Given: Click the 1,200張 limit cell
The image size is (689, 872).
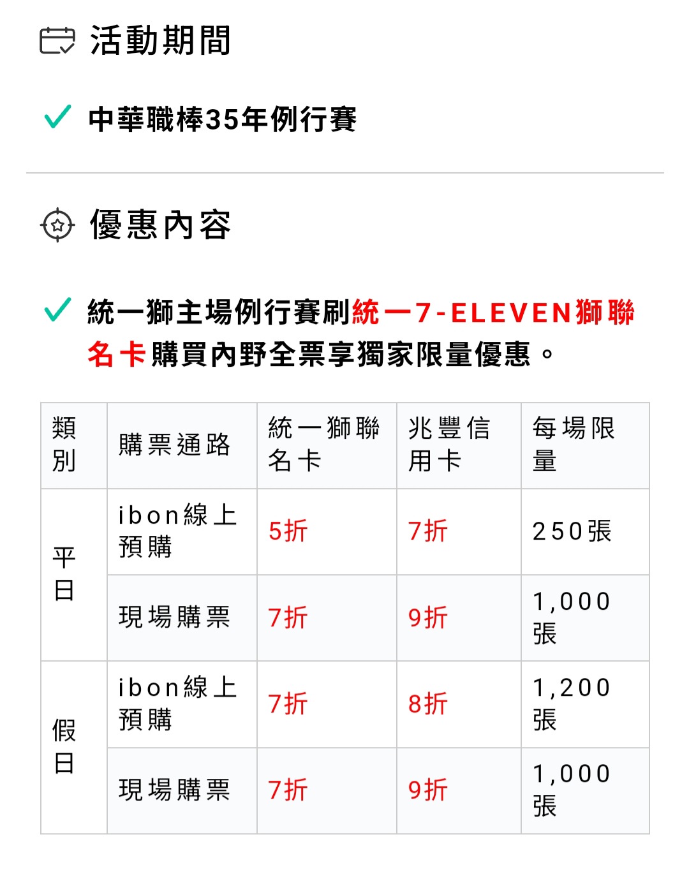Looking at the screenshot, I should 585,704.
